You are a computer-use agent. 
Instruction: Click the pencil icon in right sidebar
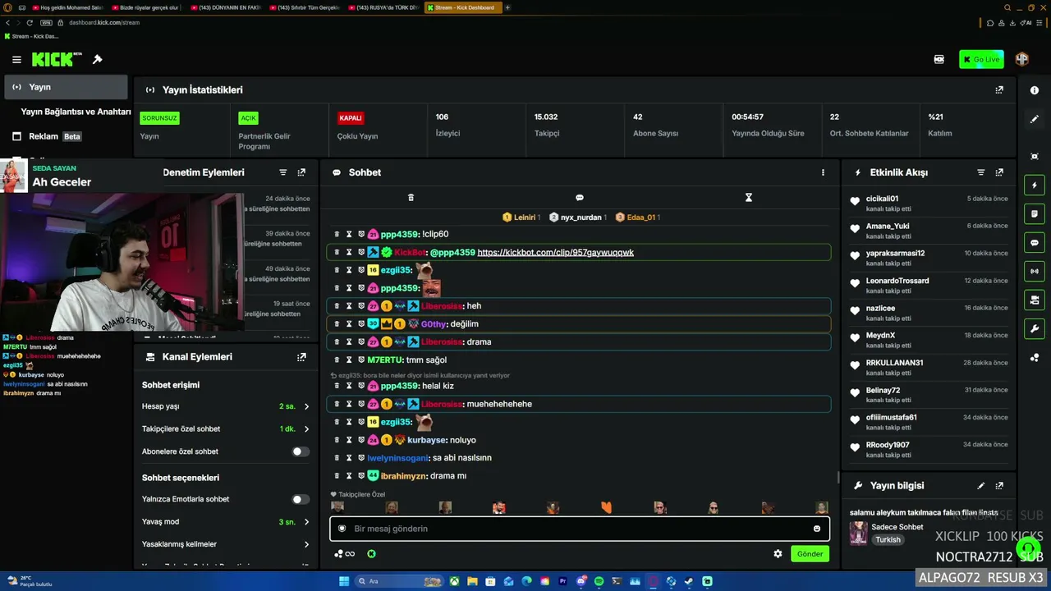click(1035, 119)
